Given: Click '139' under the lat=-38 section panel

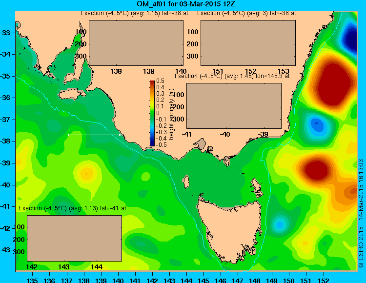Looking at the screenshot, I should coord(149,71).
